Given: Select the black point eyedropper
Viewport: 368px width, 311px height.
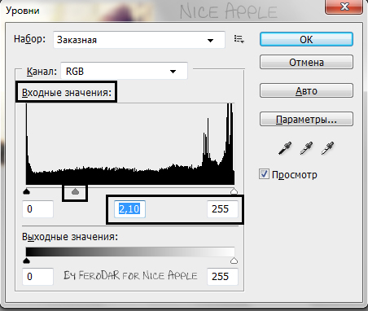Looking at the screenshot, I should (x=285, y=148).
